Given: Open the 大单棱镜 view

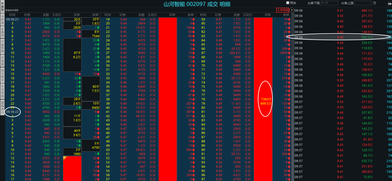Looking at the screenshot, I should tap(283, 10).
